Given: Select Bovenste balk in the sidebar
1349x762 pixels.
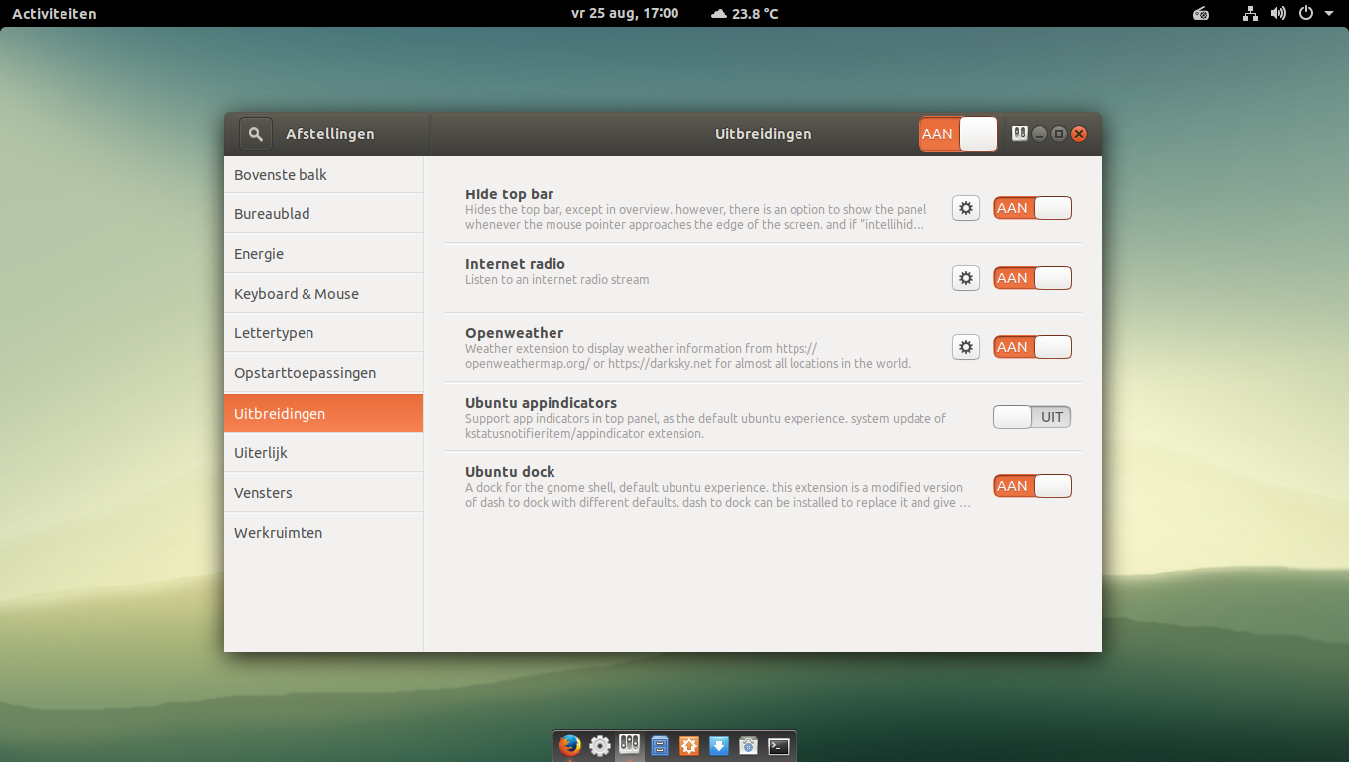Looking at the screenshot, I should pos(323,174).
